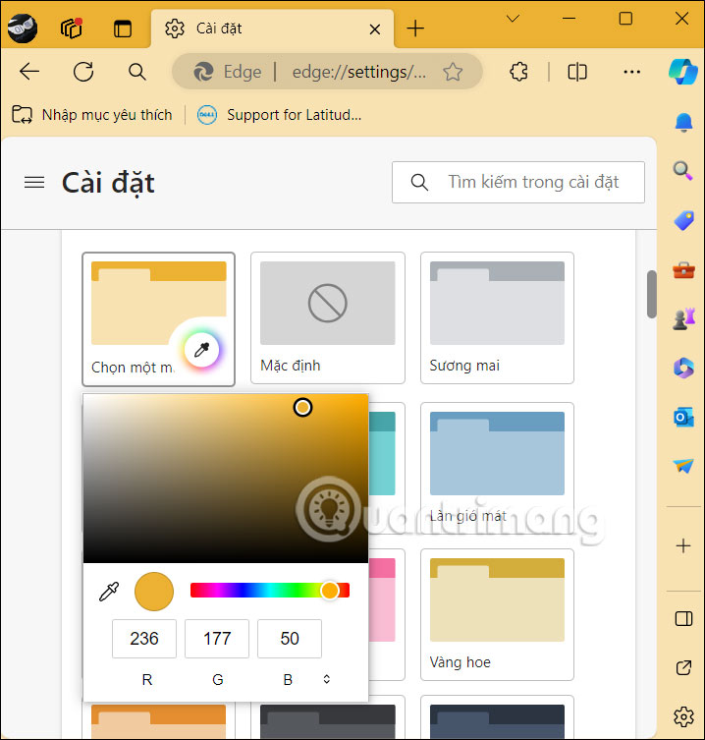Open the Tools briefcase sidebar icon
This screenshot has width=705, height=740.
click(683, 270)
